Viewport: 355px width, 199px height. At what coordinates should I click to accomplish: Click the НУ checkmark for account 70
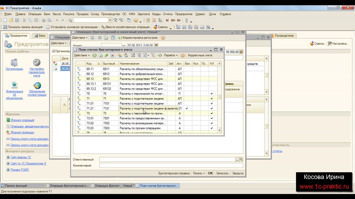coord(212,94)
